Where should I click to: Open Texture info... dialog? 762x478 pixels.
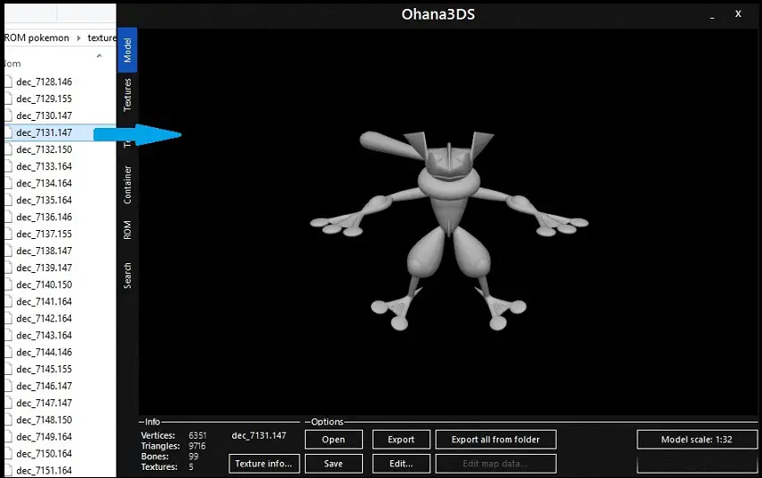point(264,464)
